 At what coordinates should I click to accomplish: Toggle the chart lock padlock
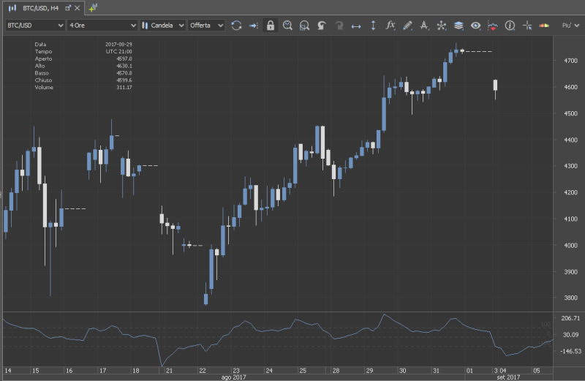[271, 26]
